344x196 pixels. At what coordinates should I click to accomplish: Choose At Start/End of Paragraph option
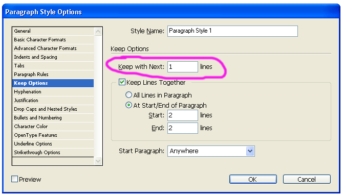click(128, 105)
